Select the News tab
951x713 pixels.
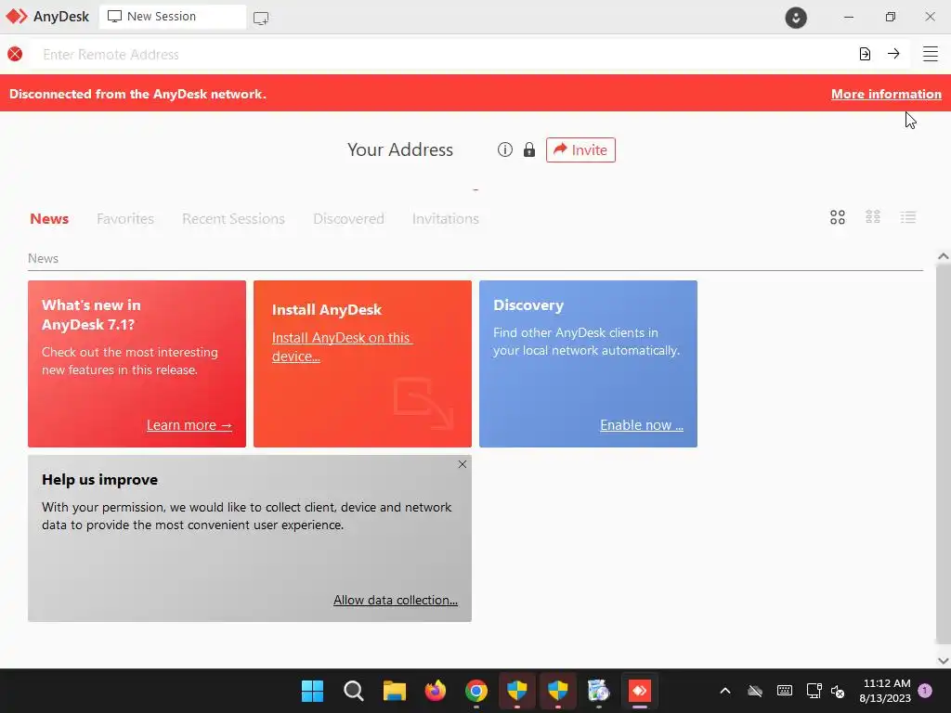click(x=49, y=218)
